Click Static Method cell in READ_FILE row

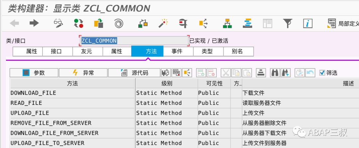167,103
